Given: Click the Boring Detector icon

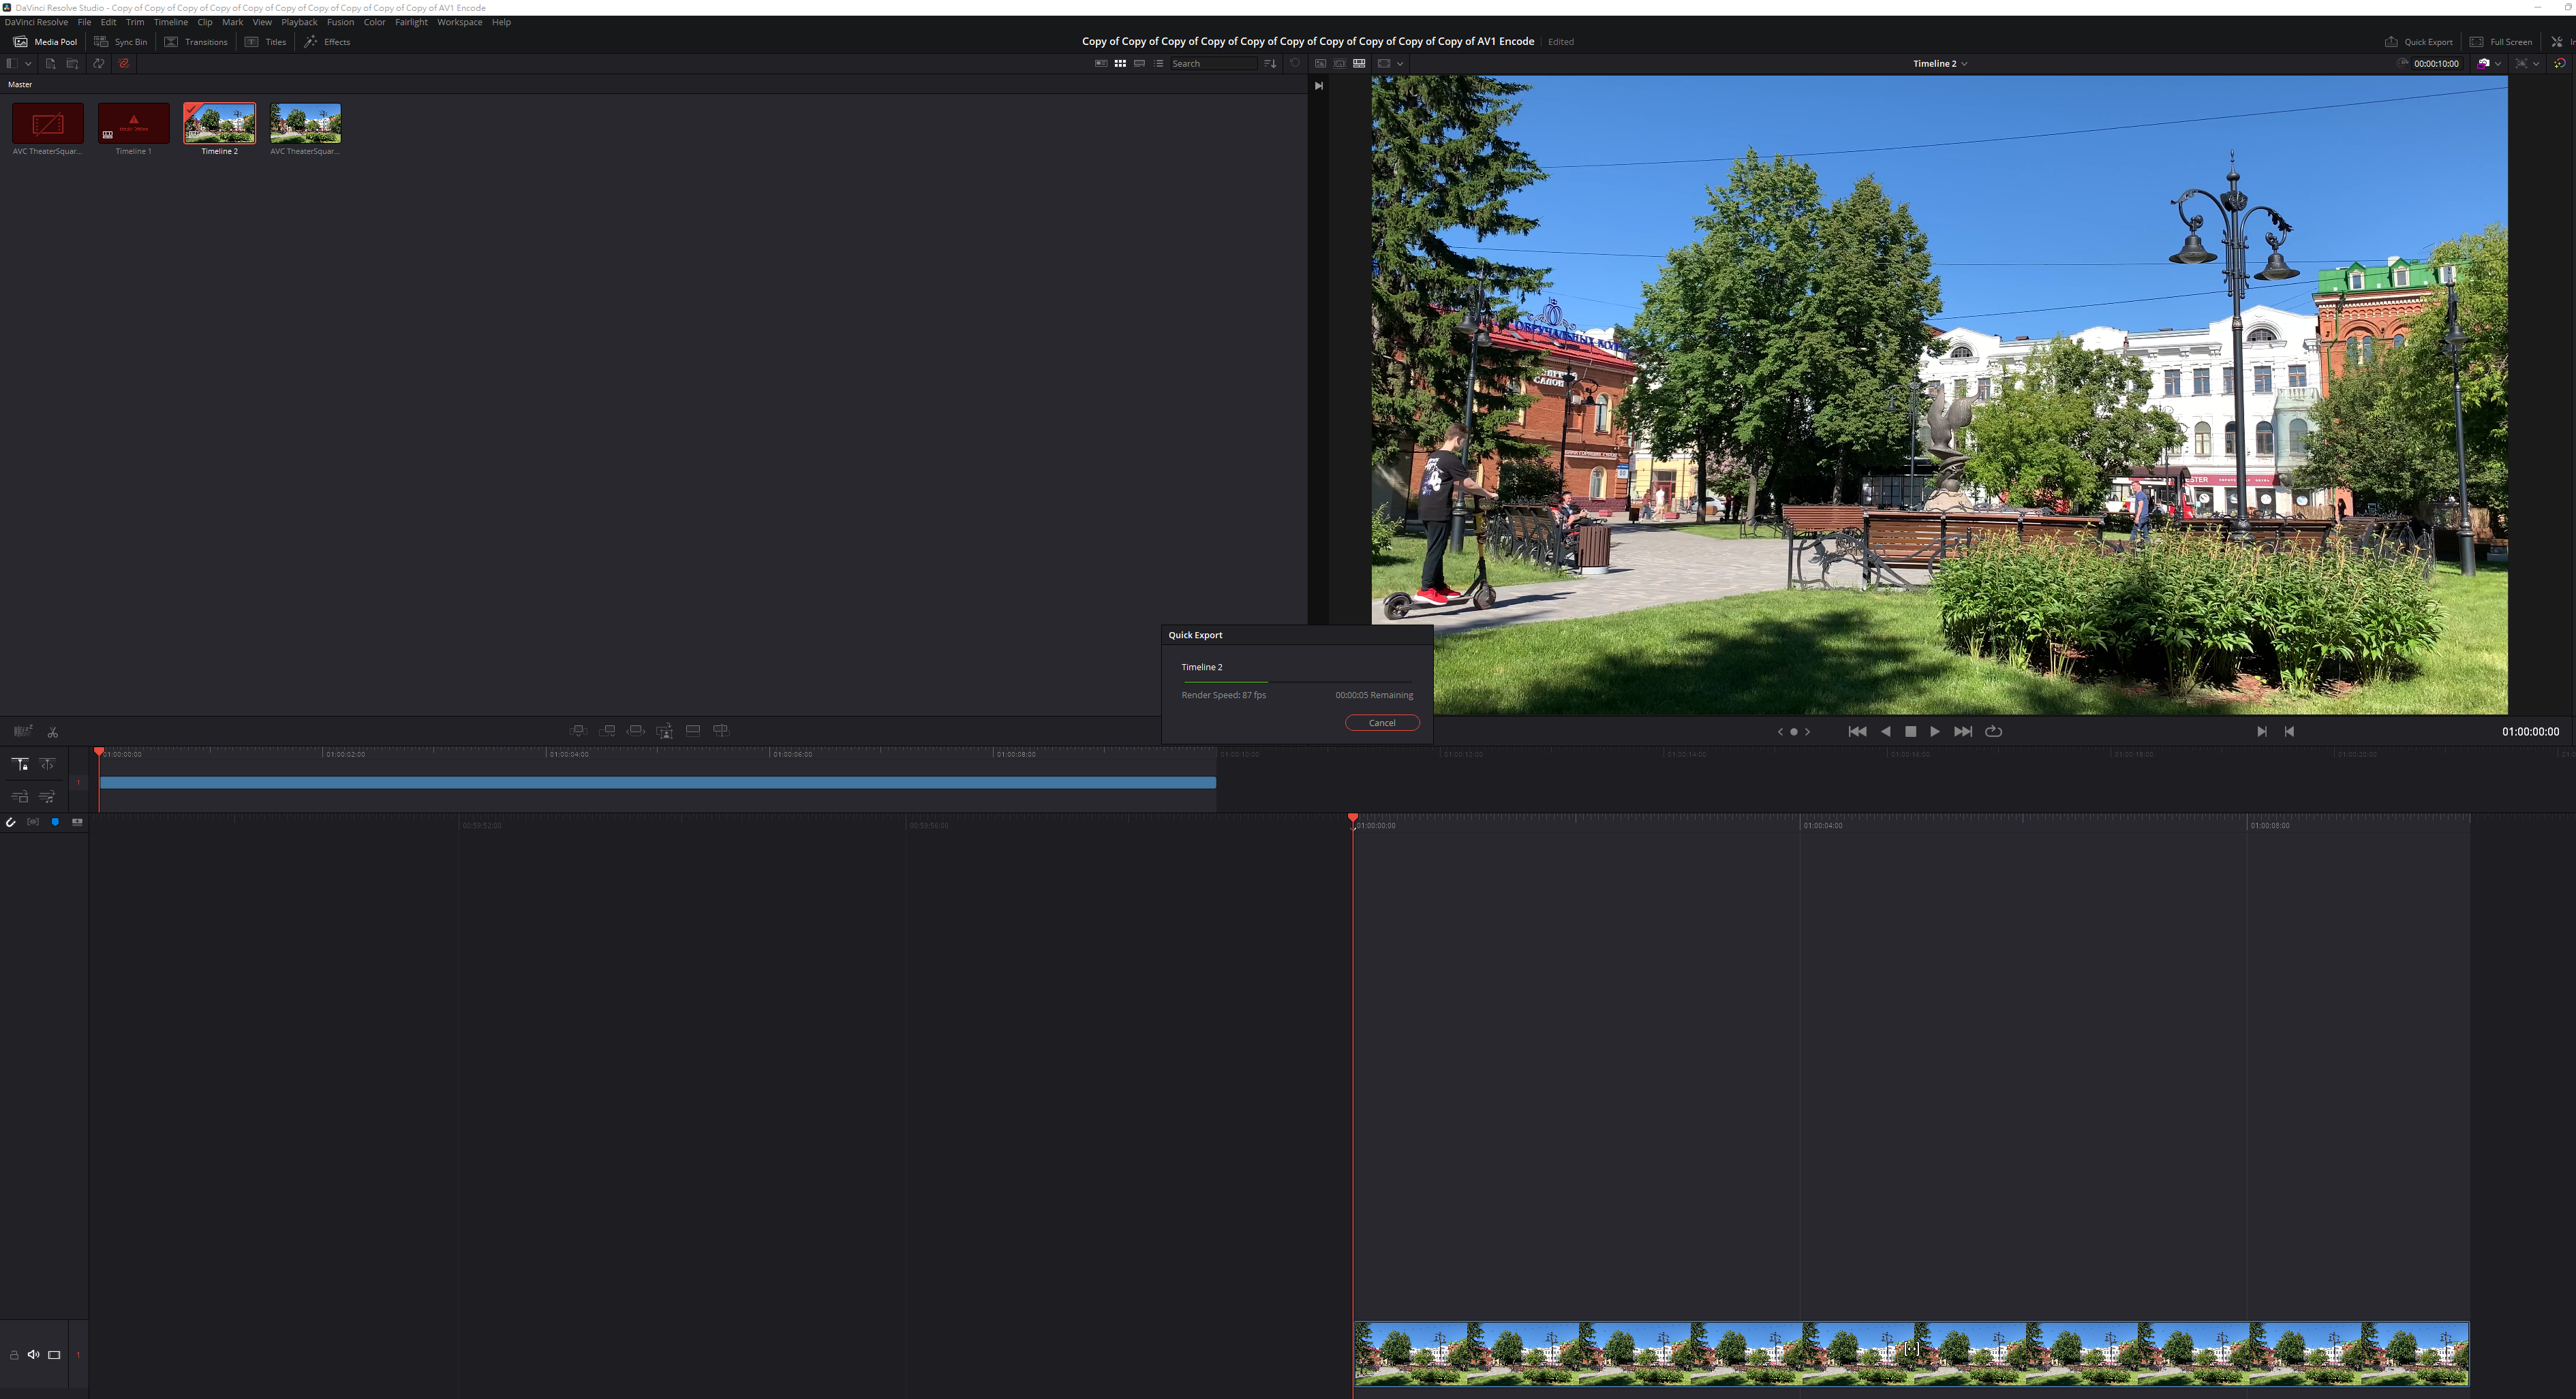Looking at the screenshot, I should point(22,732).
